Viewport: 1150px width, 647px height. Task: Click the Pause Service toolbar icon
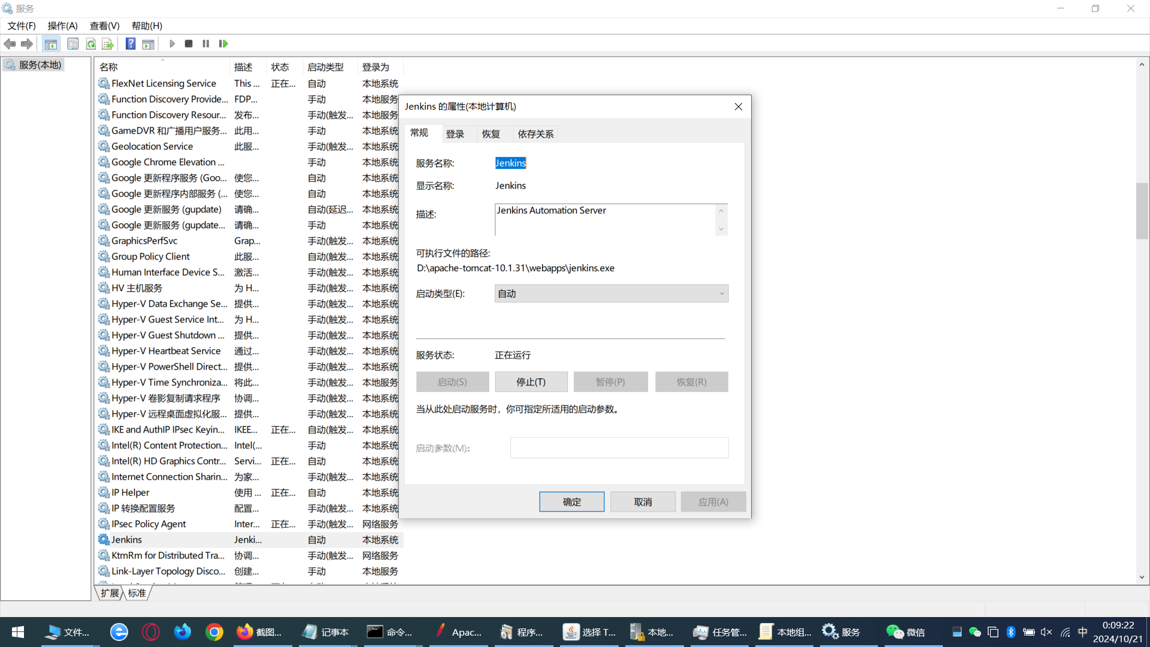pyautogui.click(x=206, y=44)
